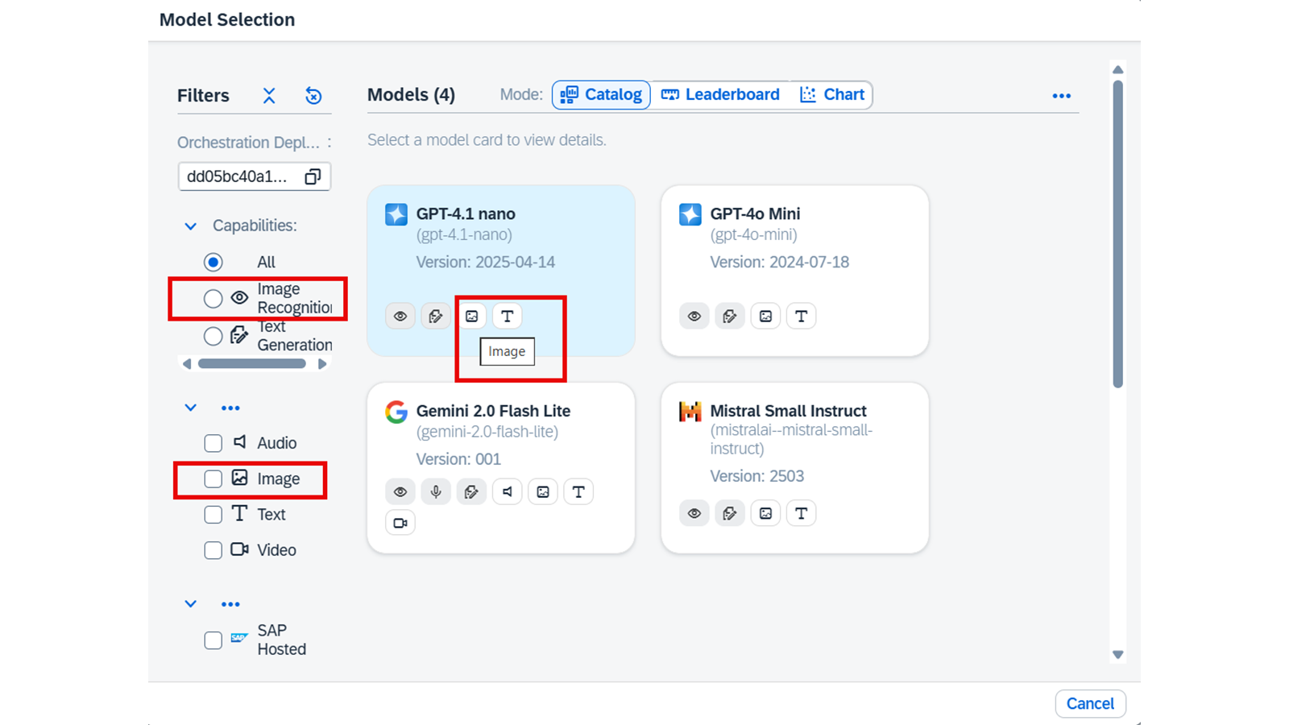This screenshot has height=725, width=1289.
Task: Click the "(gemini-2.0-flash-lite)" model ID text
Action: (487, 432)
